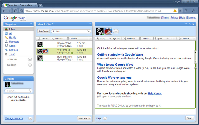Open Google Wave extensions link
199x125 pixels.
[x=114, y=78]
